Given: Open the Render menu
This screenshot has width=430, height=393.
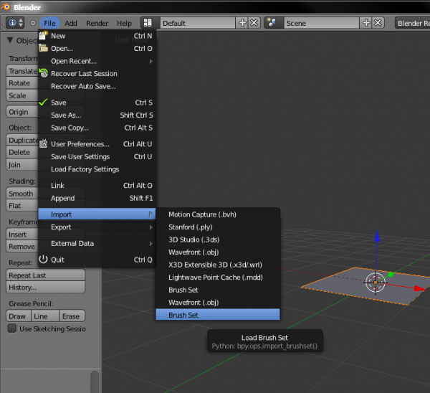Looking at the screenshot, I should (x=97, y=23).
